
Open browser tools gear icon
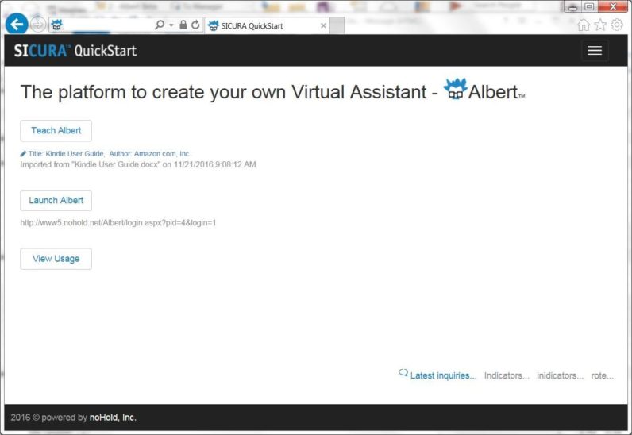coord(617,25)
